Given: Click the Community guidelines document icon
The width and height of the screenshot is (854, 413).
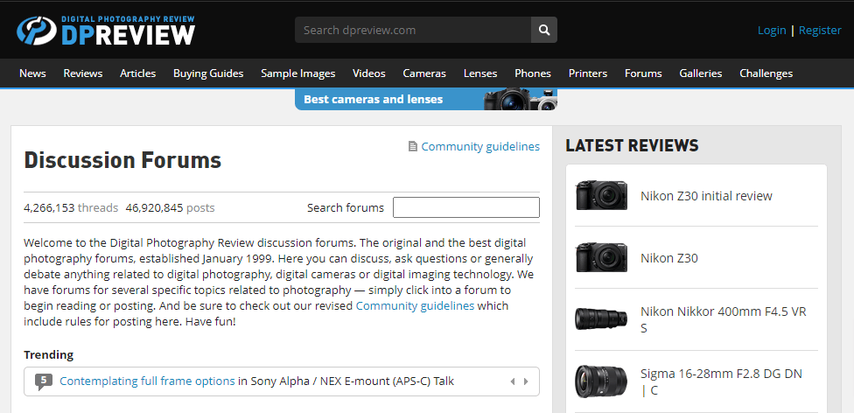Looking at the screenshot, I should (x=413, y=147).
